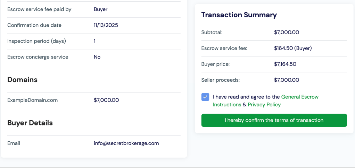The width and height of the screenshot is (355, 168).
Task: Open the General Escrow Instructions link
Action: (x=299, y=97)
